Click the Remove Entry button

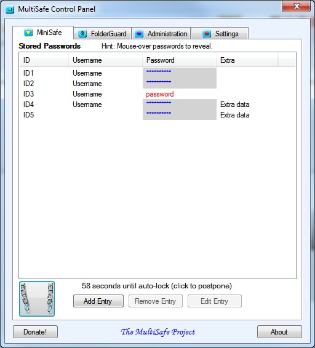[156, 301]
